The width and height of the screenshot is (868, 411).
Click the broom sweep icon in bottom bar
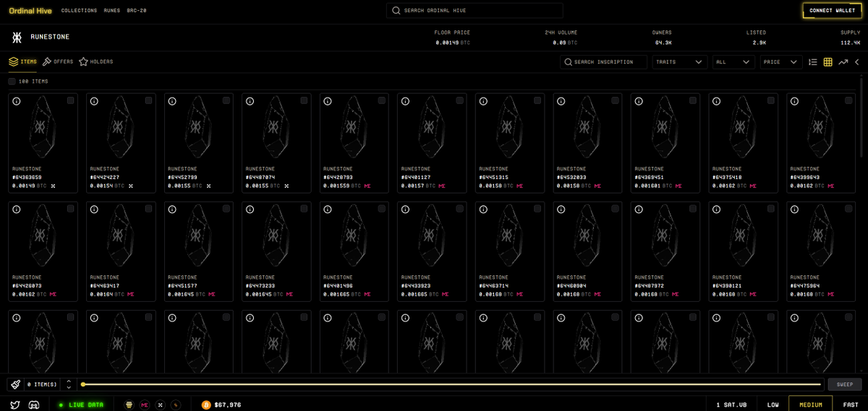(15, 384)
